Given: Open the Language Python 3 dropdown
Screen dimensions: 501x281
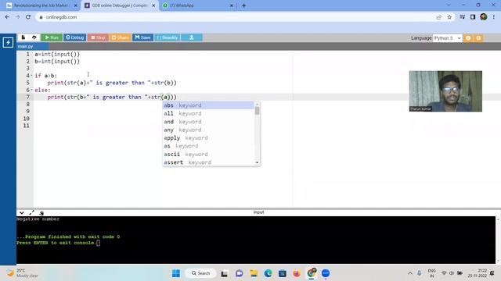Looking at the screenshot, I should [x=447, y=38].
